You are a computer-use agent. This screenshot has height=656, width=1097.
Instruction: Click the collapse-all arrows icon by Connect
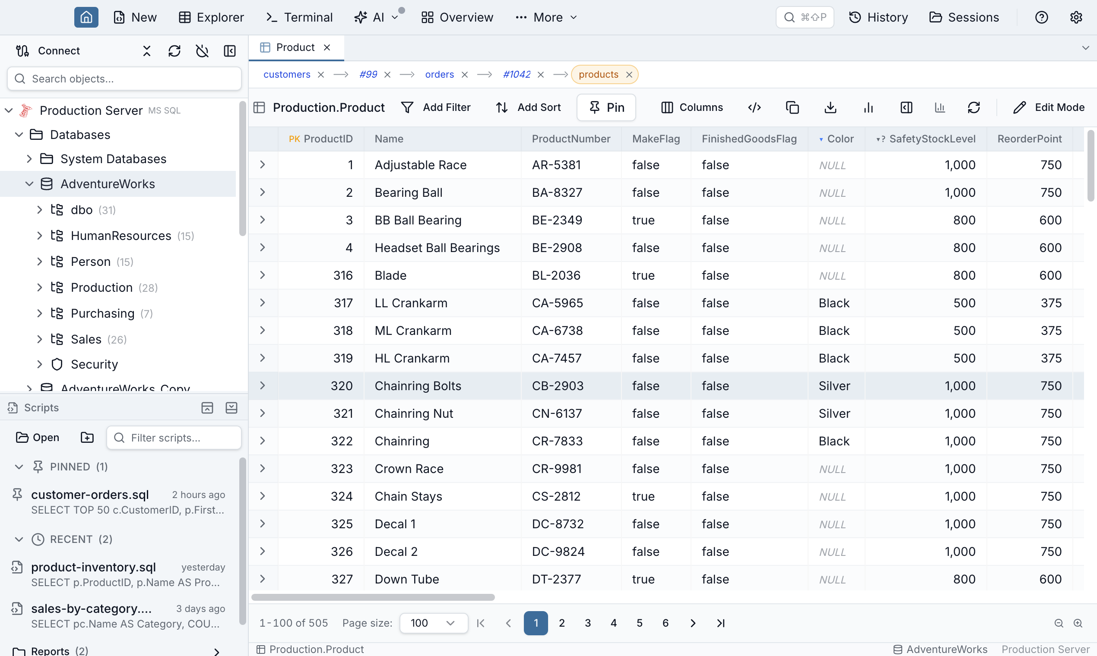[x=147, y=51]
